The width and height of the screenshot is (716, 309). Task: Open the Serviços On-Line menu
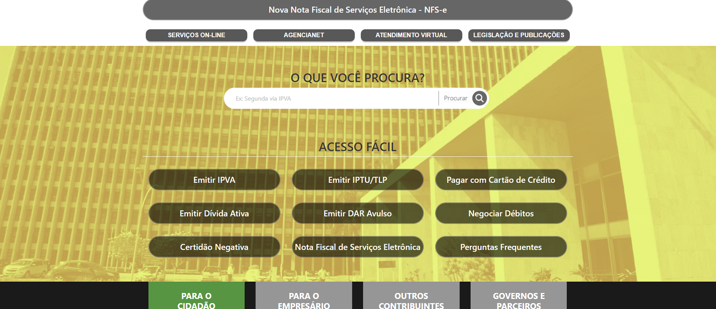[x=196, y=35]
